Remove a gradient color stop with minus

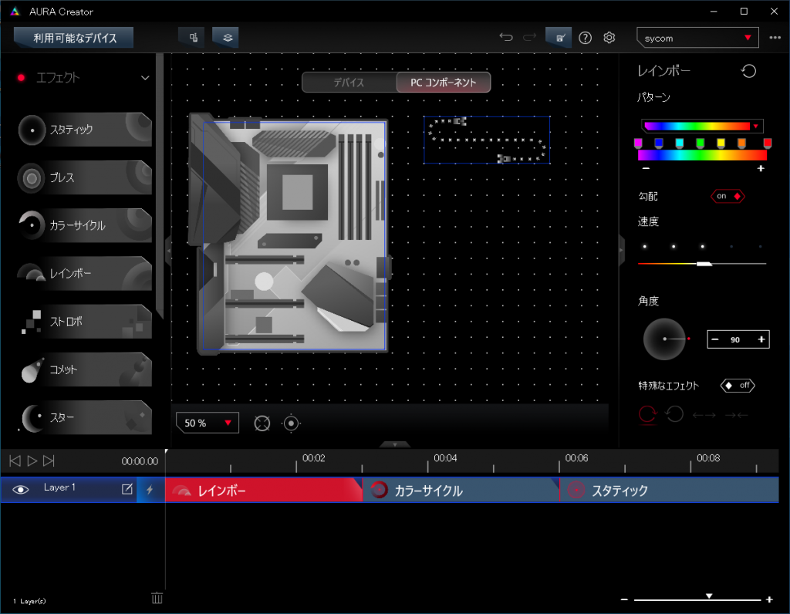(x=647, y=168)
